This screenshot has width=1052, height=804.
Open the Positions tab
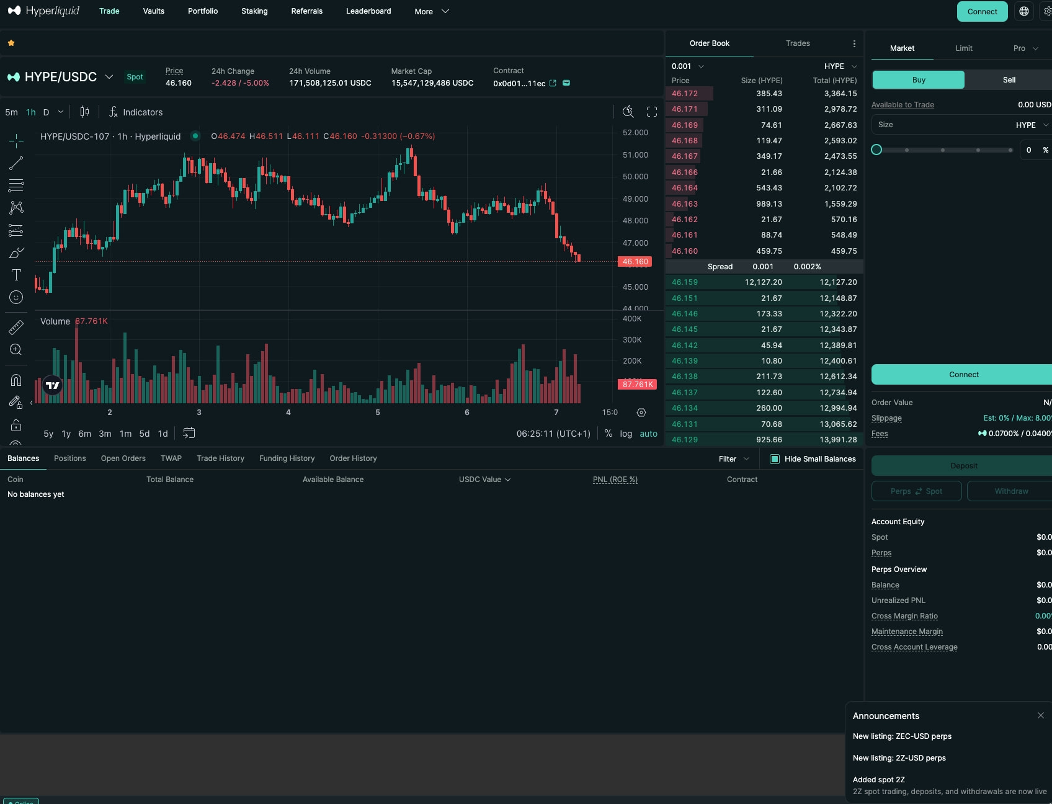coord(70,458)
